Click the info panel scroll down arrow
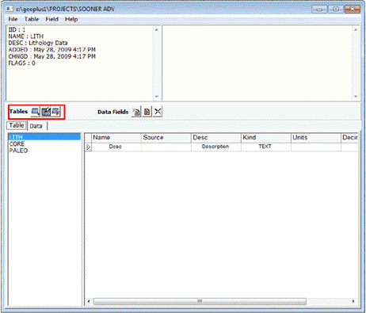366x313 pixels. pos(157,97)
